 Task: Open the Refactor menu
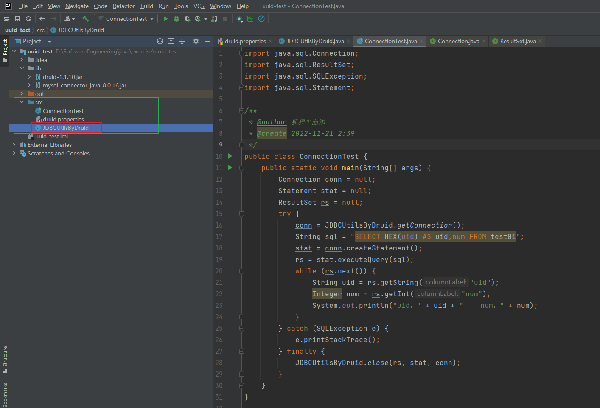click(x=123, y=6)
